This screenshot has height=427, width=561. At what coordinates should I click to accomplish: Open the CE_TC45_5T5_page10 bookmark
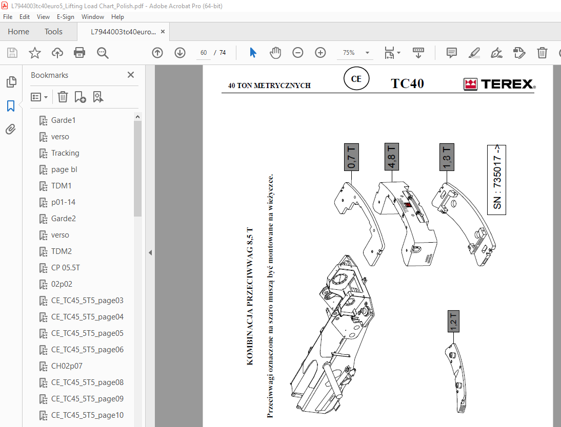click(x=87, y=415)
